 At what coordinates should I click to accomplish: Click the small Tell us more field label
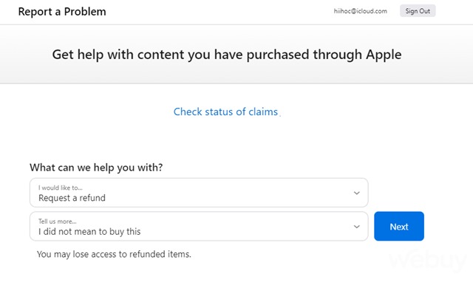[x=58, y=222]
